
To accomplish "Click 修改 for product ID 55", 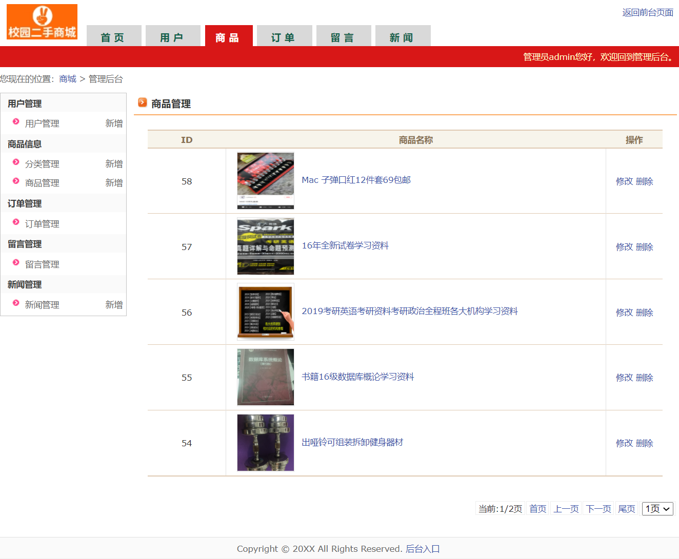I will (625, 378).
